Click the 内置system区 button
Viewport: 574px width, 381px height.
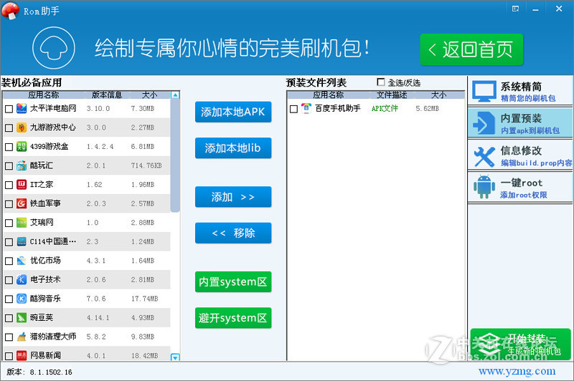(233, 281)
